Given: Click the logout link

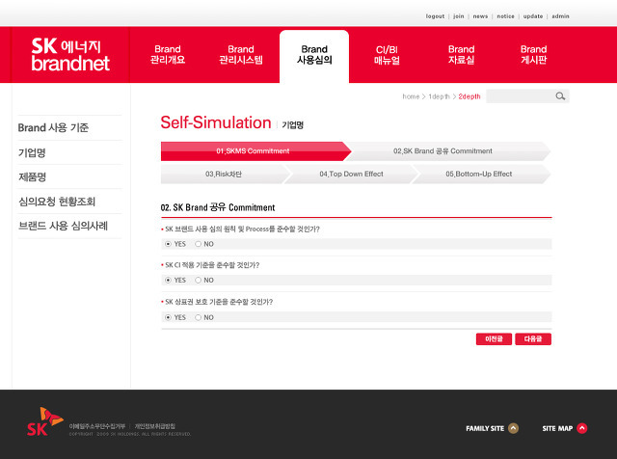Looking at the screenshot, I should pos(435,16).
